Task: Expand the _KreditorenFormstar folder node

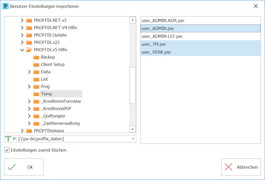Action: [x=29, y=101]
